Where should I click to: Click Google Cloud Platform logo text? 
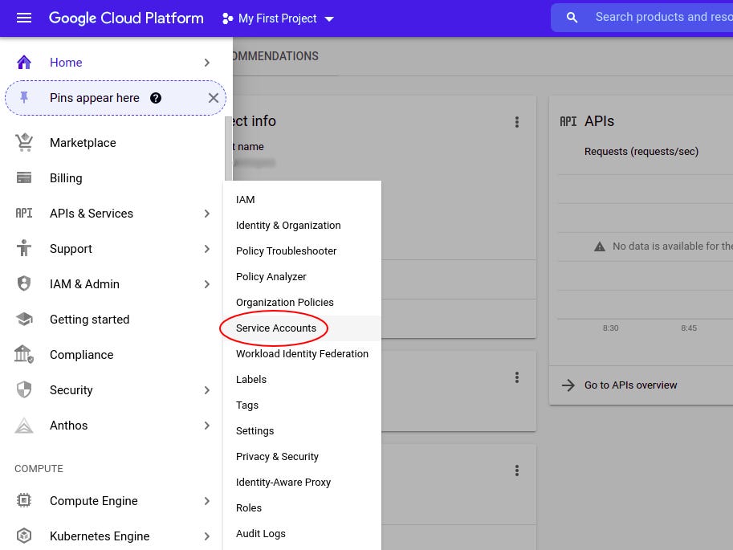tap(126, 18)
